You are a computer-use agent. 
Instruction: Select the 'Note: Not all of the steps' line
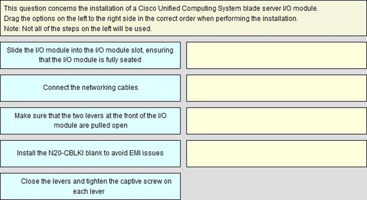[x=78, y=29]
